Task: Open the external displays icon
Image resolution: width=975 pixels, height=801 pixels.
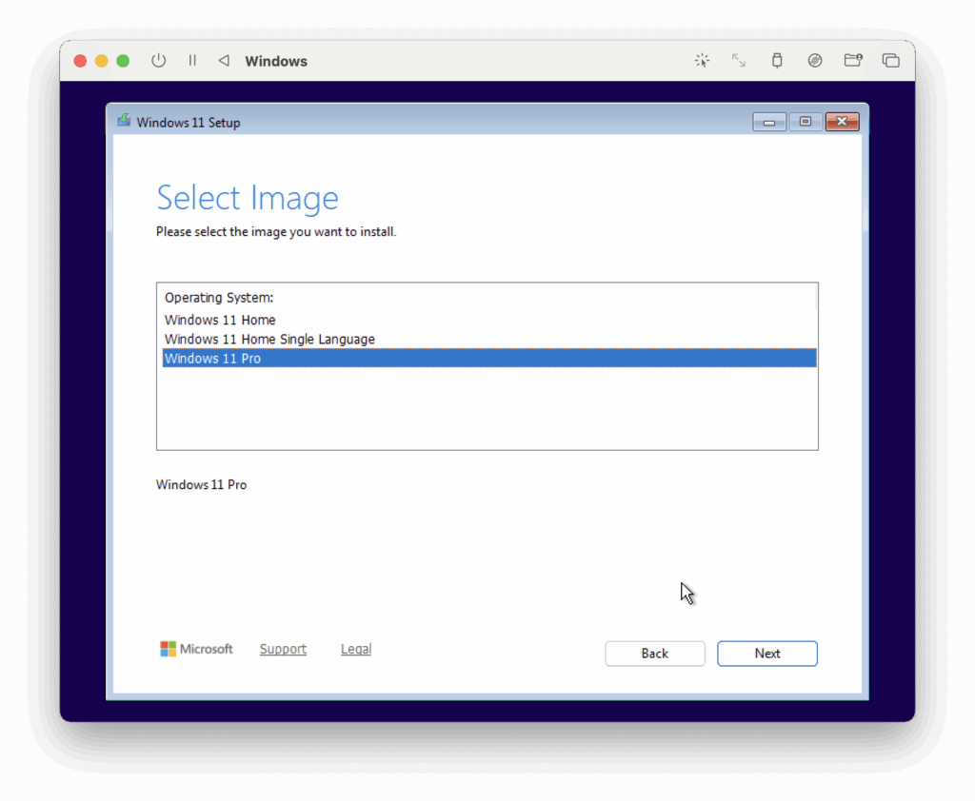Action: [x=891, y=60]
